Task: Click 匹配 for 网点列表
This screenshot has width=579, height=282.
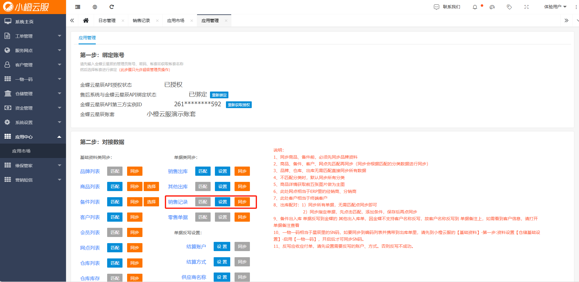Action: 115,248
